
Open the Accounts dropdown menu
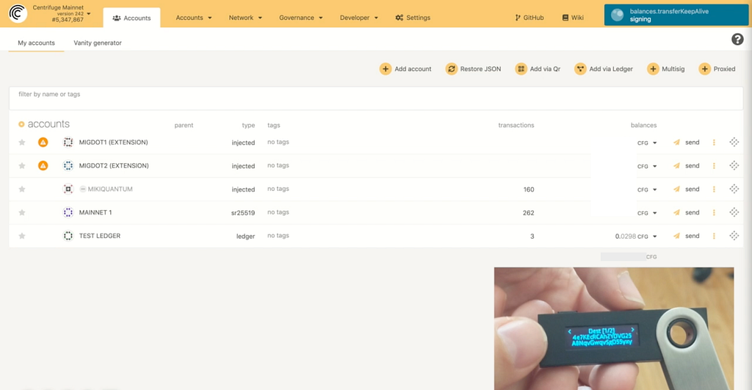194,18
